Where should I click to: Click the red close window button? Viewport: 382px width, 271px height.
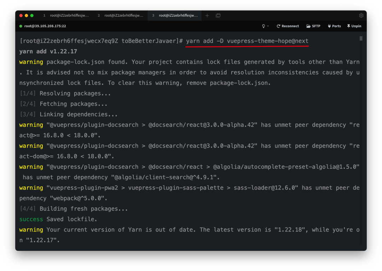tap(21, 15)
